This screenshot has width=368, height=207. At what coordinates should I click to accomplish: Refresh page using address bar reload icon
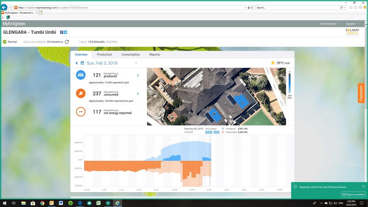pos(252,7)
